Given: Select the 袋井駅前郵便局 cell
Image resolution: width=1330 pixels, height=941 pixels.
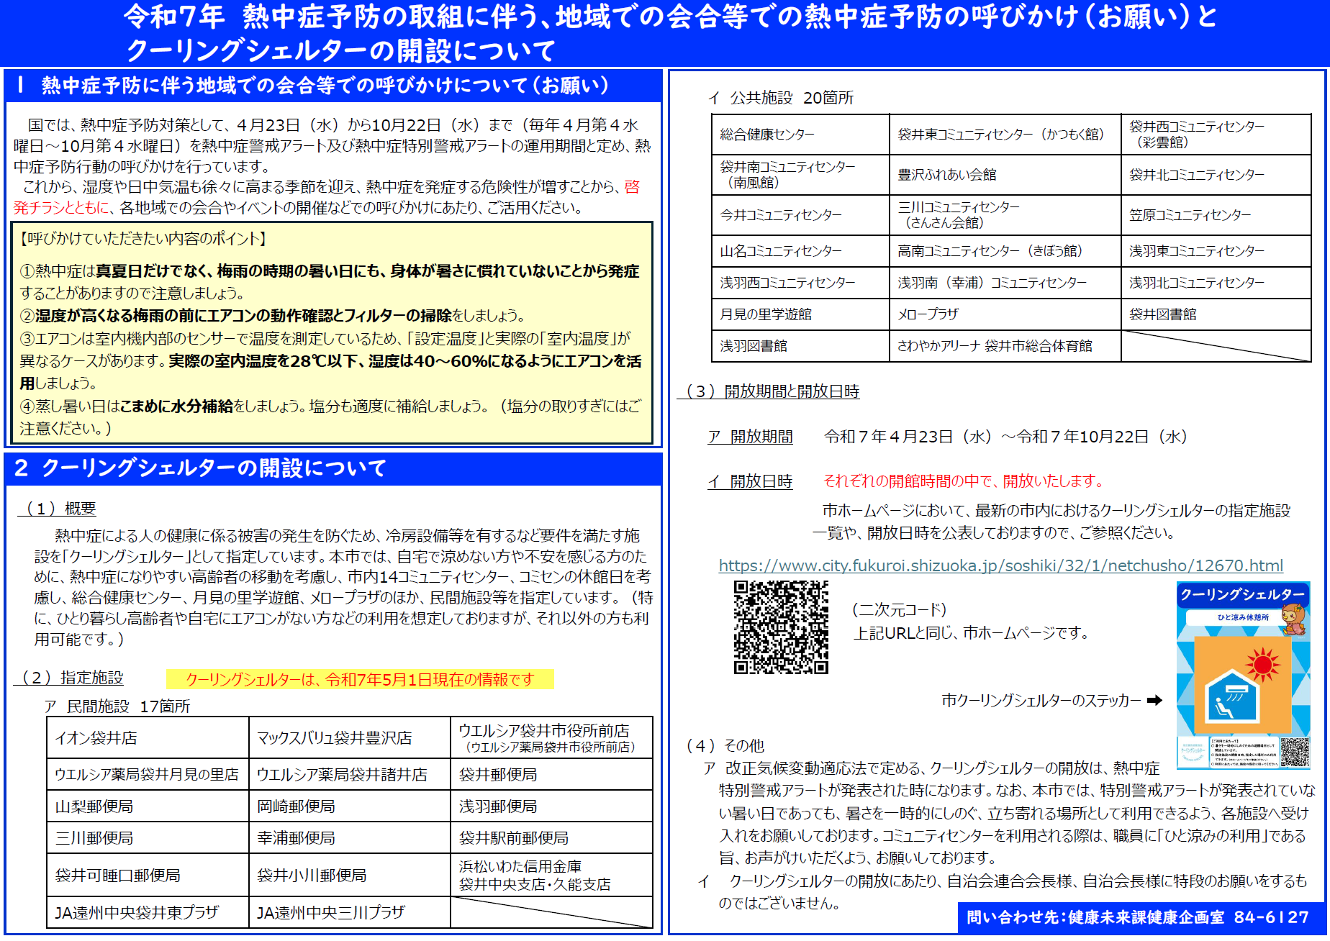Looking at the screenshot, I should point(552,837).
